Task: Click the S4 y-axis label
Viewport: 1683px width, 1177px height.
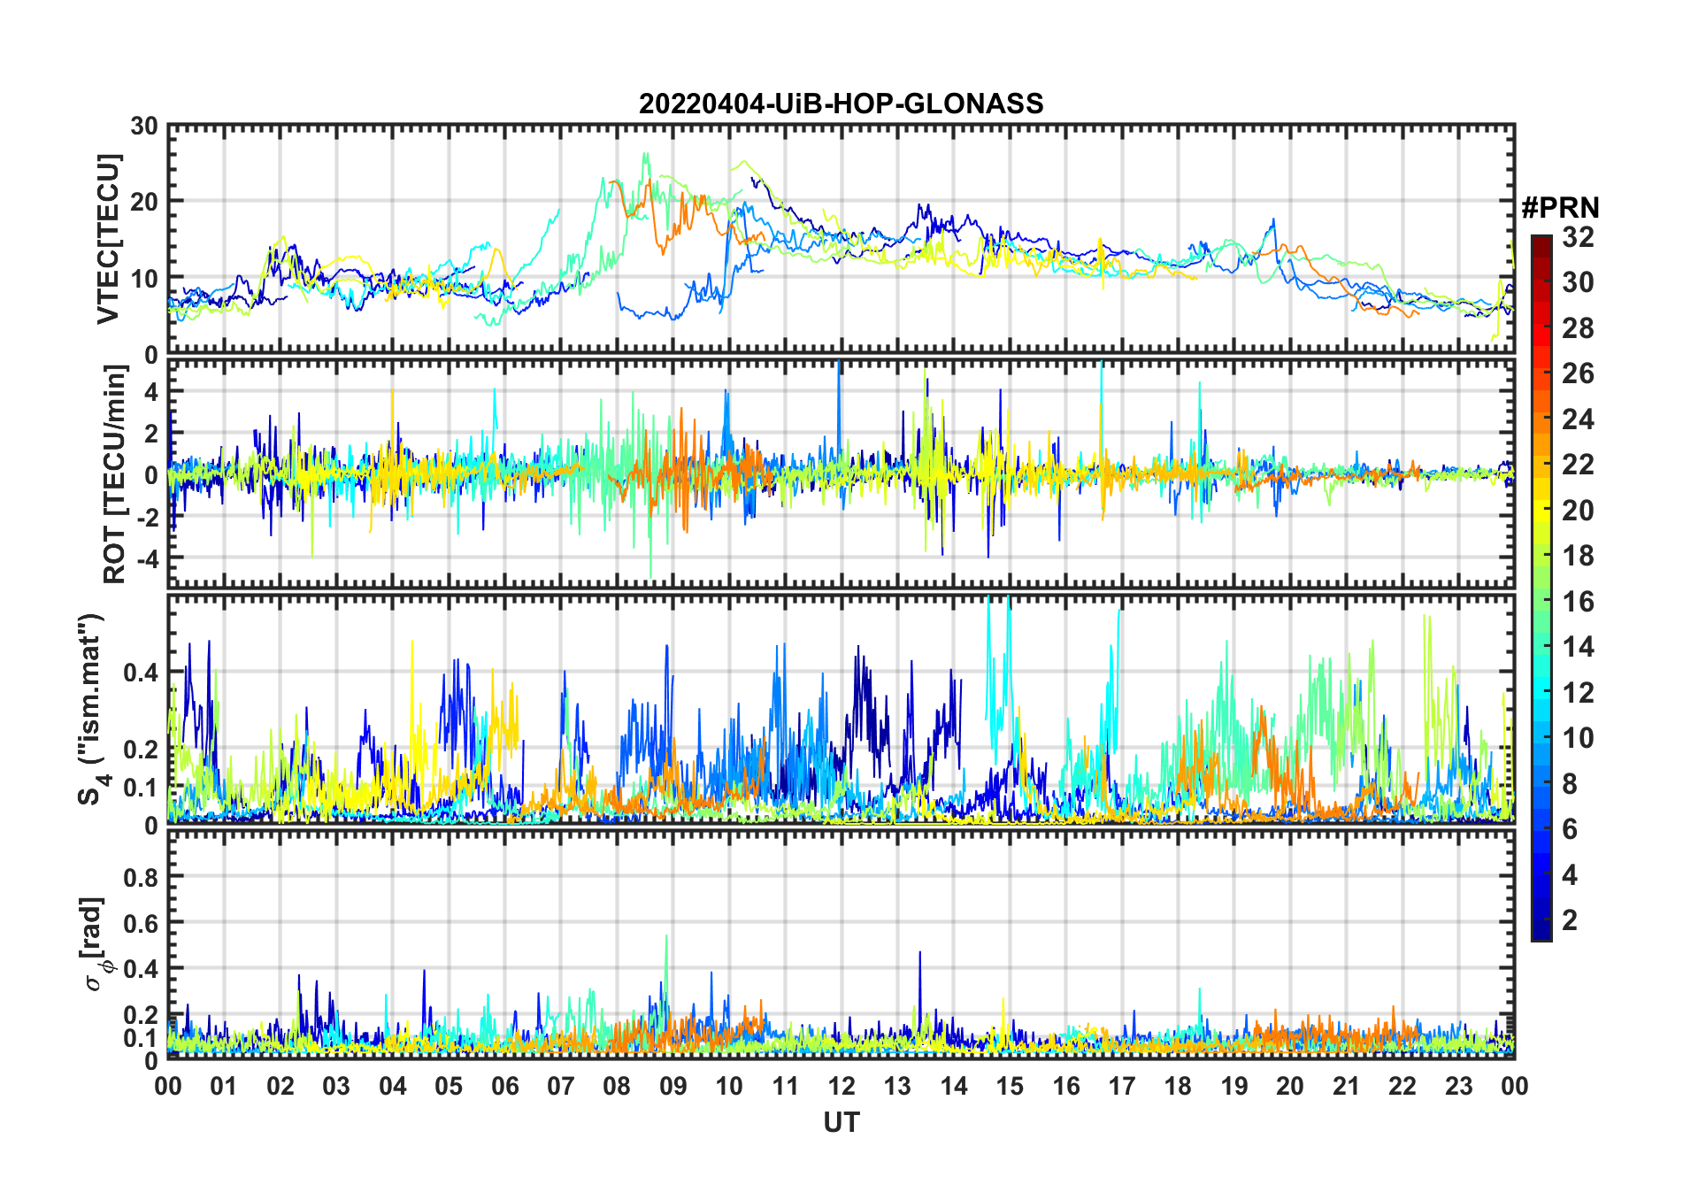Action: pyautogui.click(x=92, y=709)
